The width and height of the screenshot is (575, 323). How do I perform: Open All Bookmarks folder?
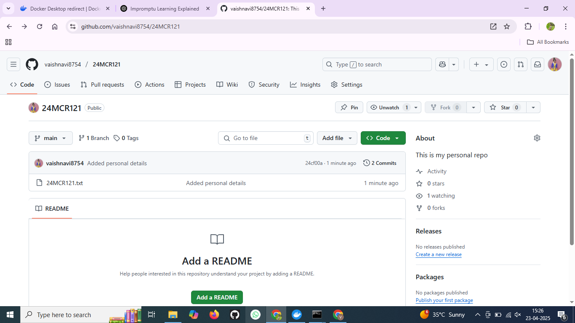(548, 42)
